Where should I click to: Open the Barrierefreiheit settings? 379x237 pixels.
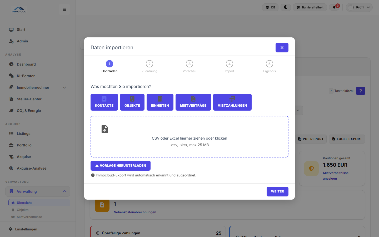tap(310, 7)
